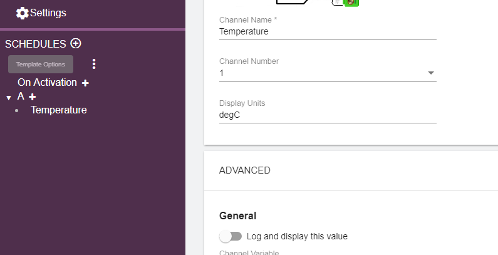Add a channel to schedule A via plus

(x=33, y=97)
